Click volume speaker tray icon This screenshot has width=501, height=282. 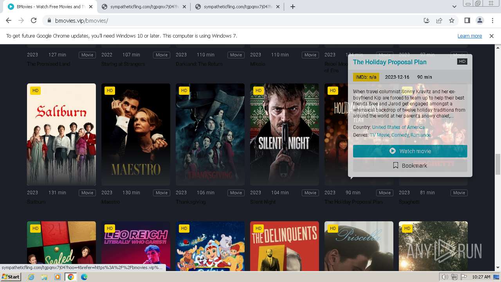click(x=445, y=277)
